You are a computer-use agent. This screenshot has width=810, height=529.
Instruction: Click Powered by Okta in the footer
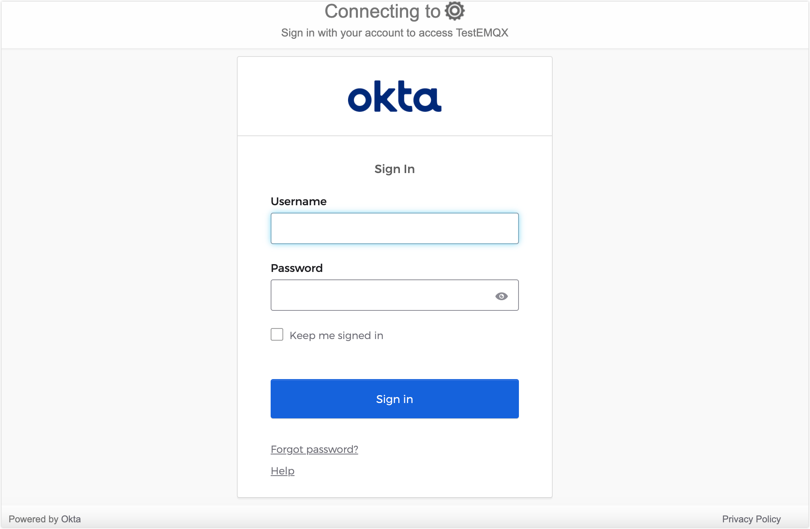pyautogui.click(x=44, y=519)
